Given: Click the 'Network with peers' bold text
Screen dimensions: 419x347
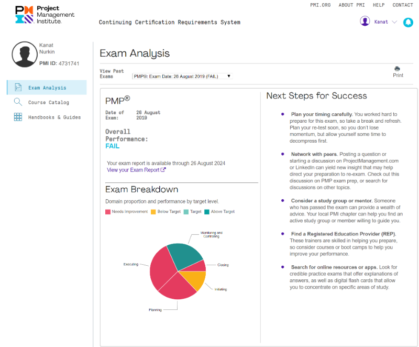Looking at the screenshot, I should point(315,154).
